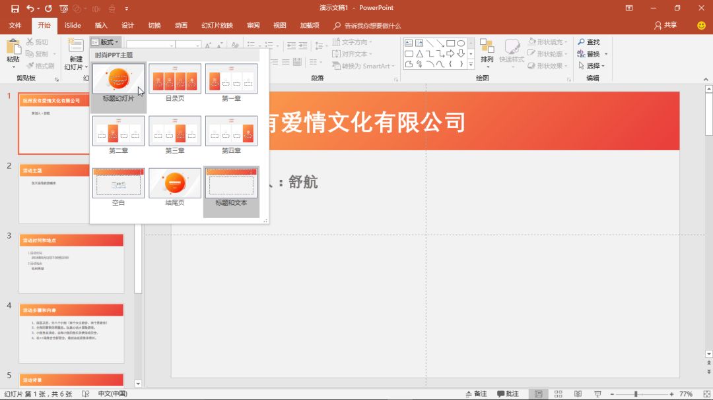Expand the shapes gallery with its more arrow

click(x=471, y=64)
